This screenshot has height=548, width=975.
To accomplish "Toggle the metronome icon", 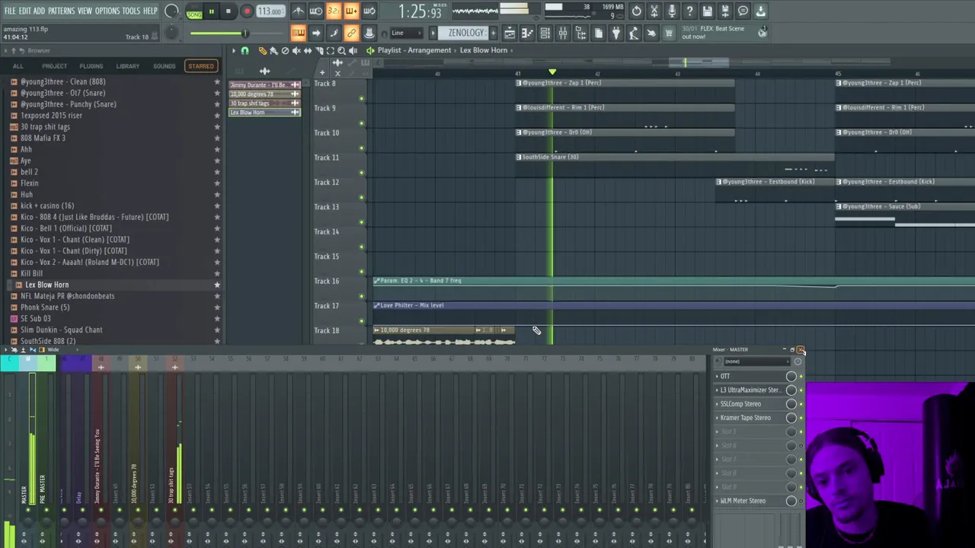I will tap(299, 11).
